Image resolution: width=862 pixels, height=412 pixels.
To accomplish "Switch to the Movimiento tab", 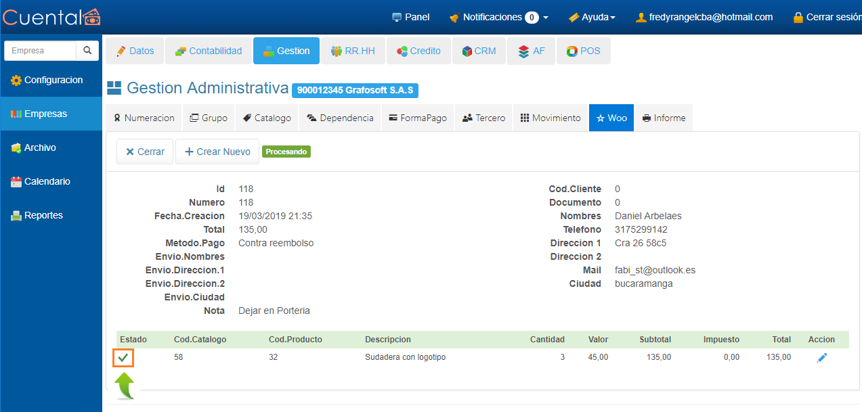I will pyautogui.click(x=550, y=118).
